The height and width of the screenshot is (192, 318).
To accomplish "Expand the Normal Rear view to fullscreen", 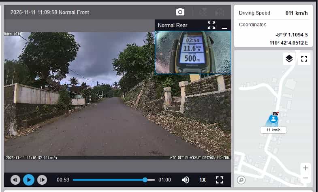I will click(211, 25).
